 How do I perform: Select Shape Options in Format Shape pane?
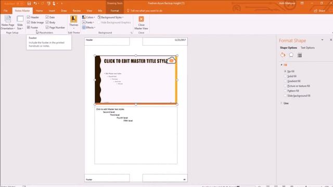click(288, 48)
